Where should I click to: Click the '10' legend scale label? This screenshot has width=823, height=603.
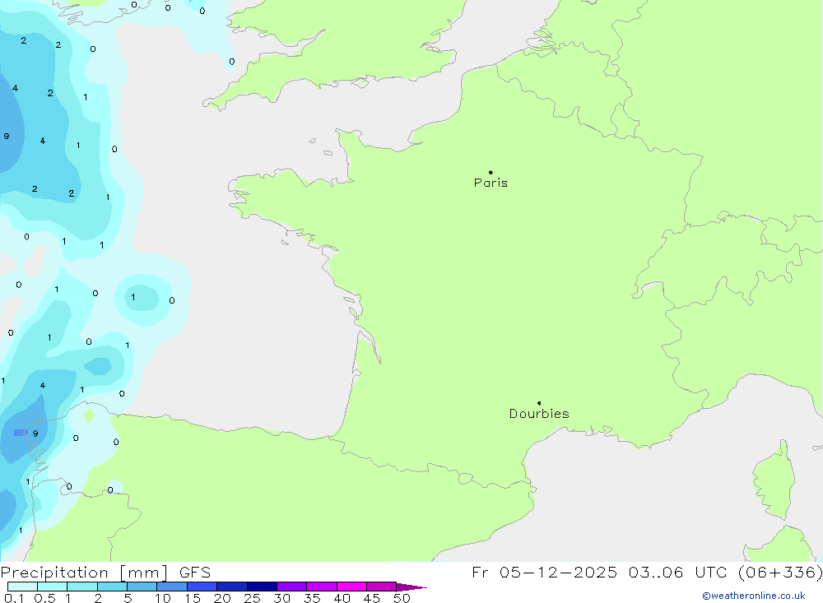tap(163, 598)
